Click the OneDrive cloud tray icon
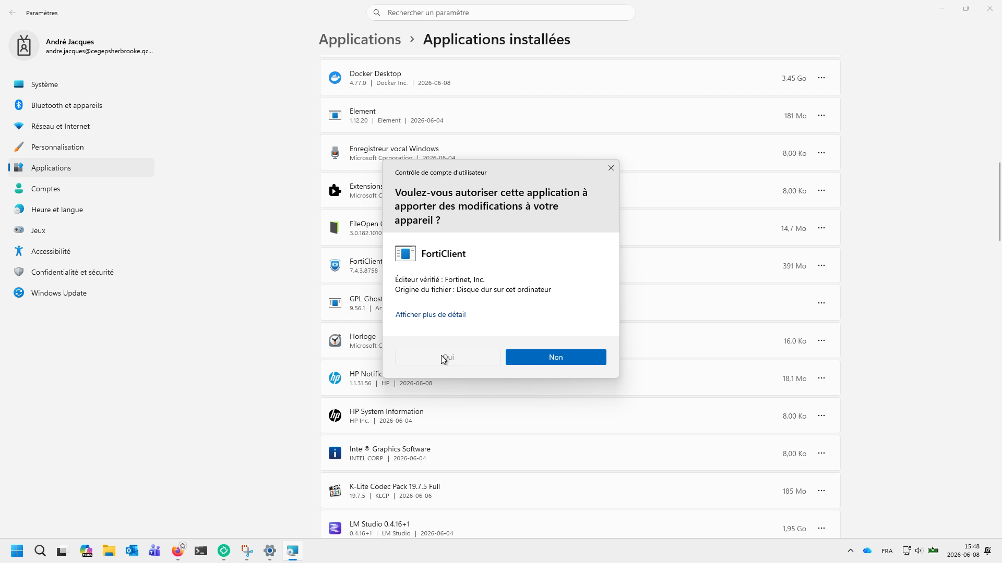1002x563 pixels. (x=867, y=551)
